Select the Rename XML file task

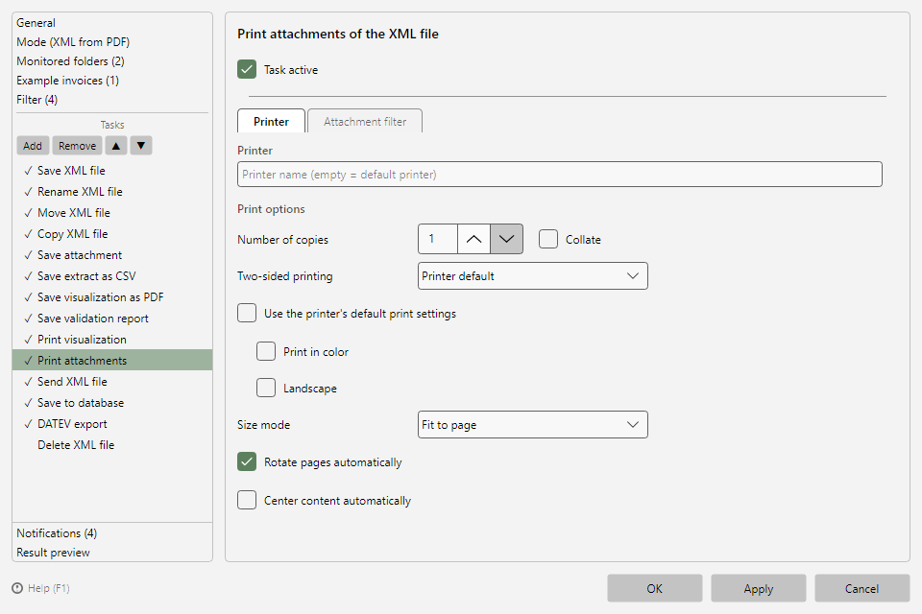tap(112, 192)
